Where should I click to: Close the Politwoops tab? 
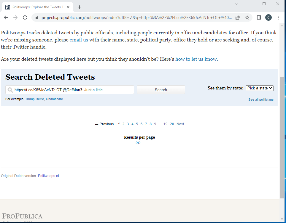click(x=68, y=7)
